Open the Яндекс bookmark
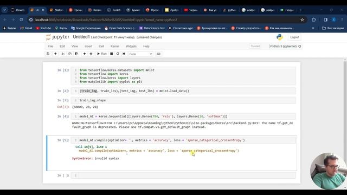 click(x=10, y=28)
